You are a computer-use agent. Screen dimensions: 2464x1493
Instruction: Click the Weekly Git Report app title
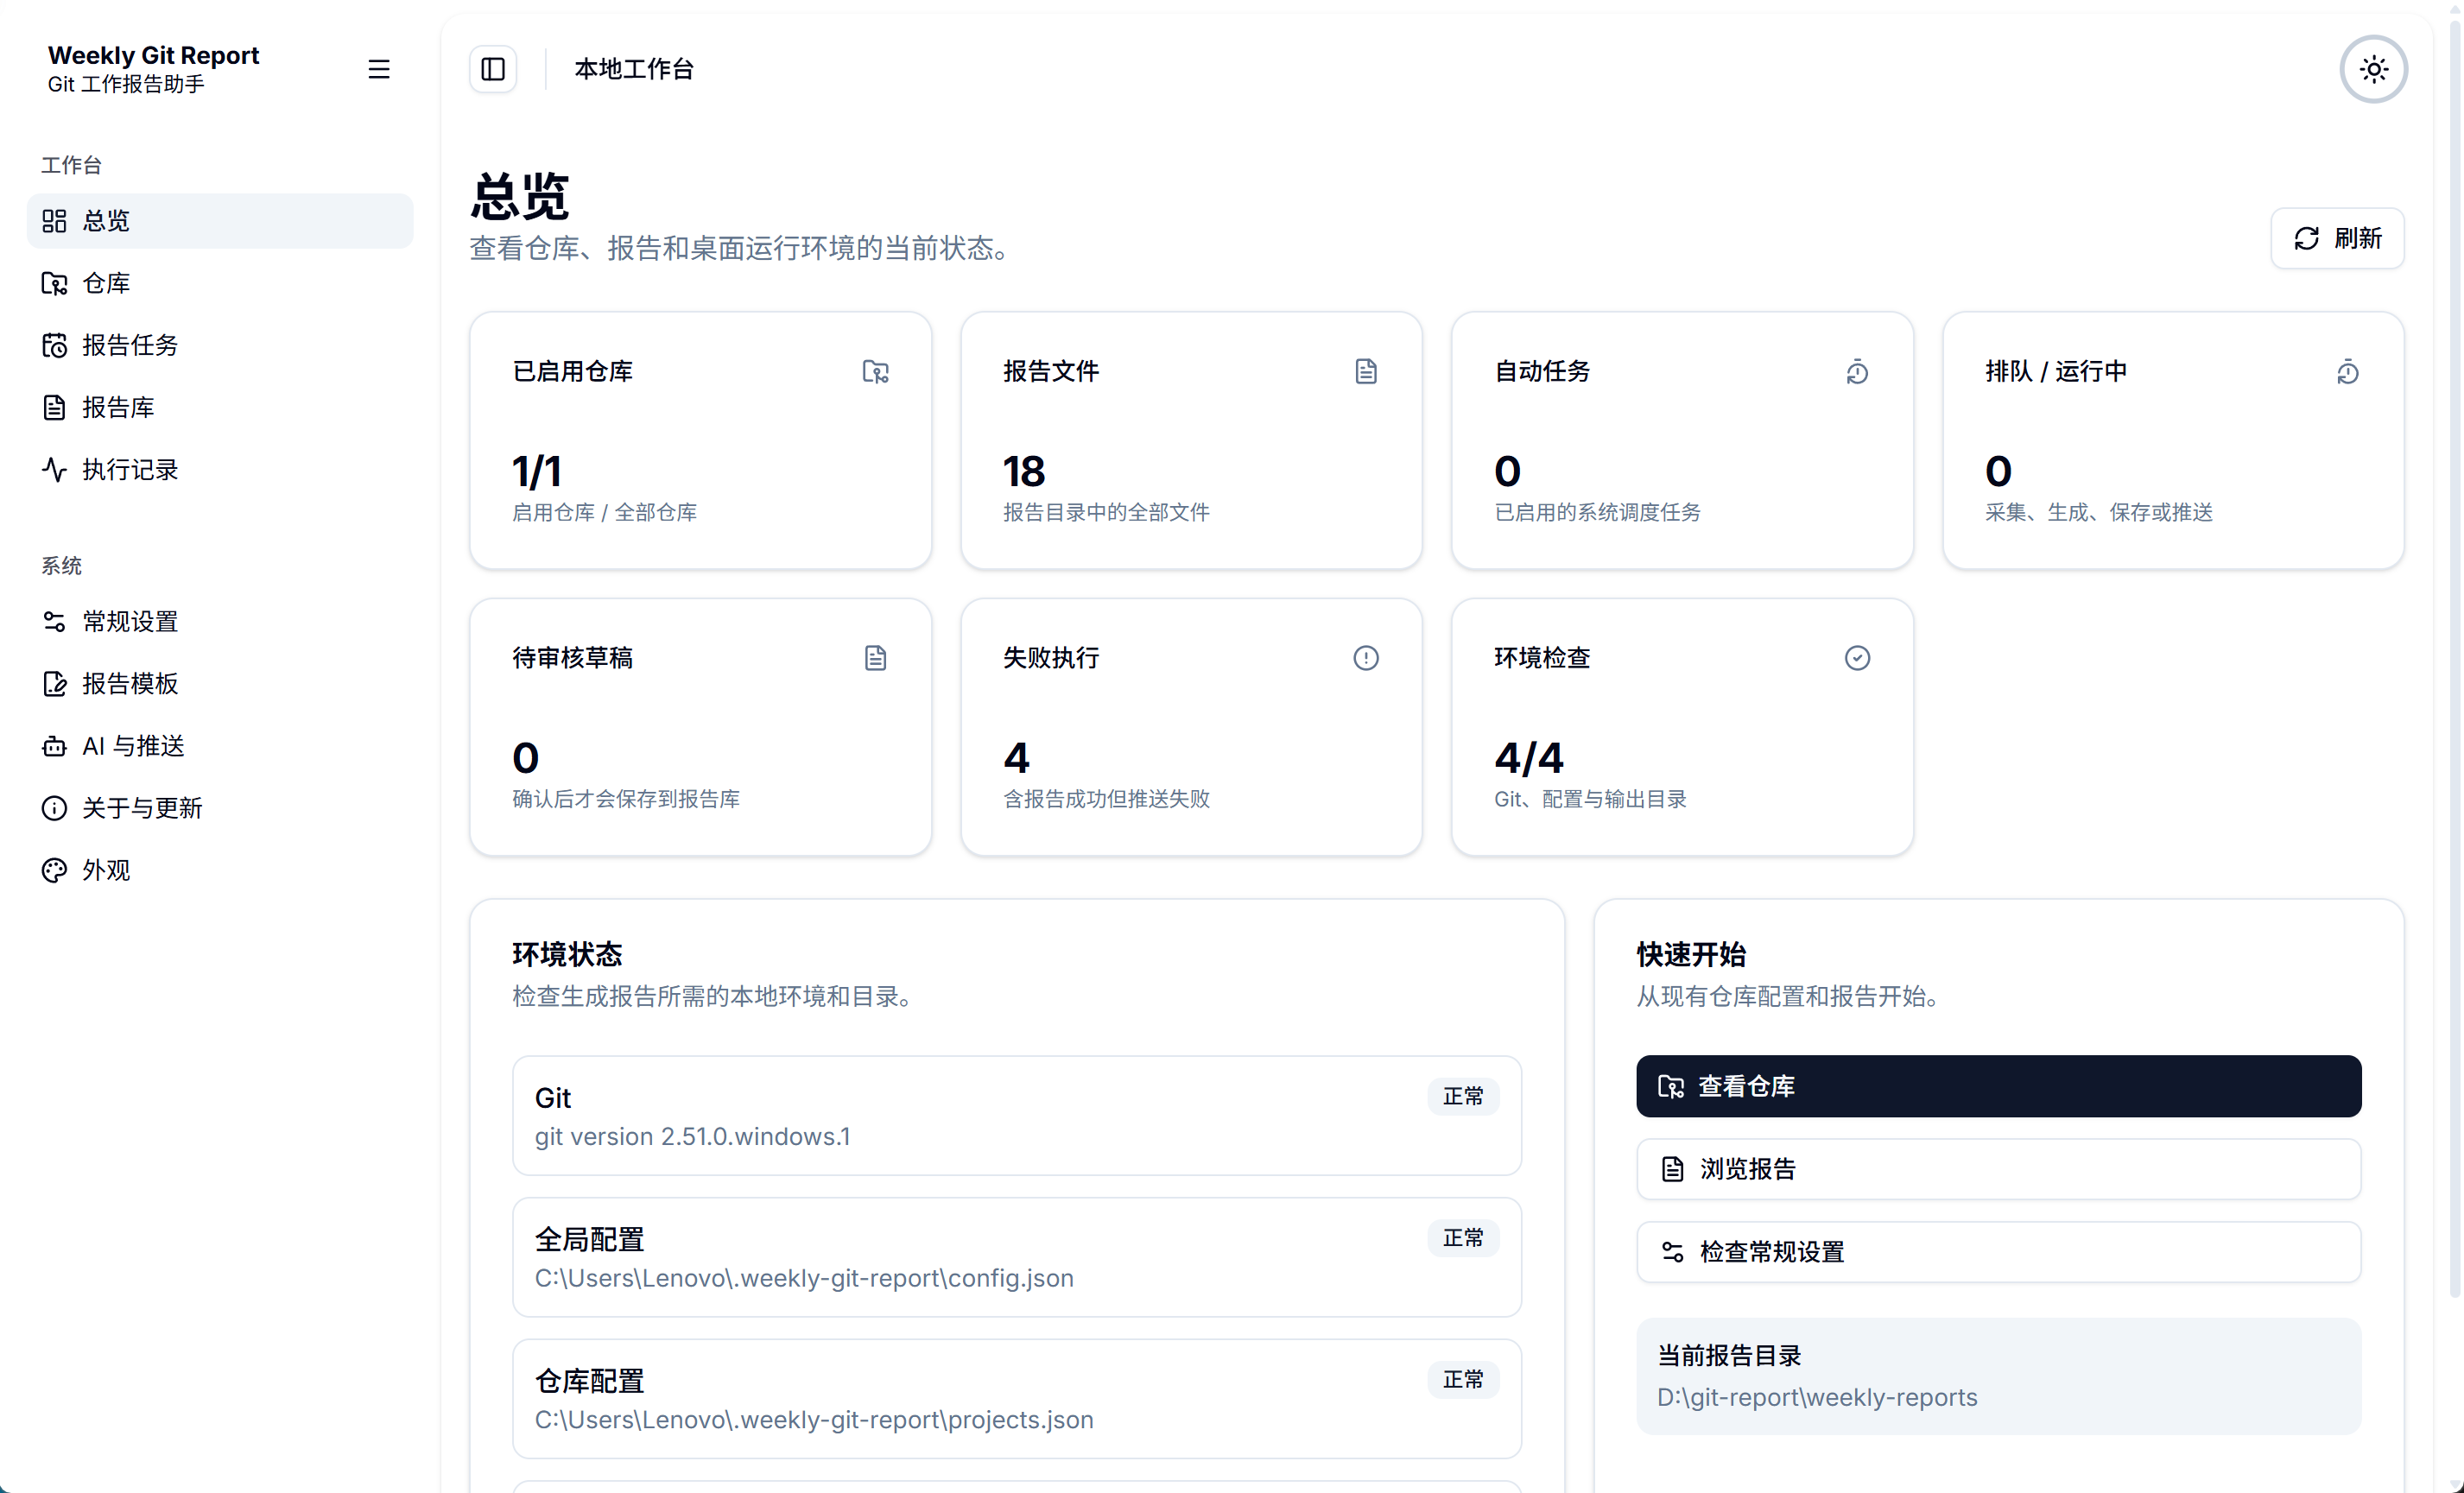click(153, 55)
